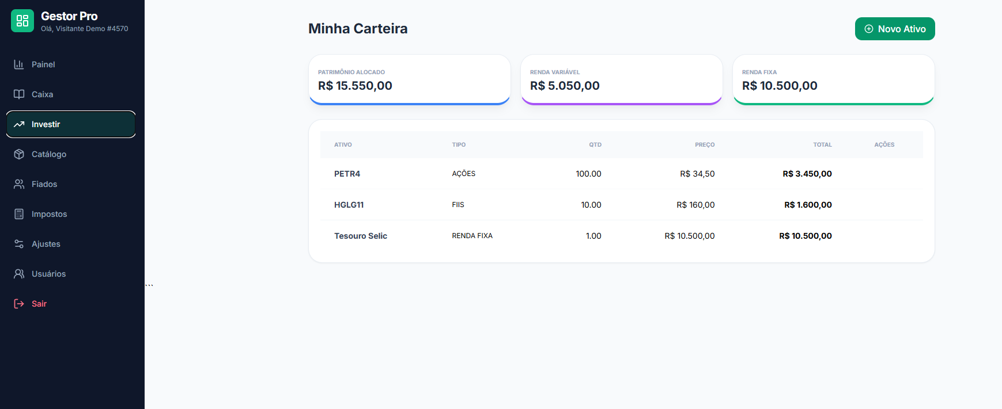Click the Impostos calculator icon
Screen dimensions: 1002x409
(x=19, y=214)
